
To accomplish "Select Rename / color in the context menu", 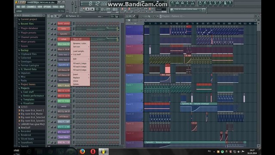I will [80, 43].
